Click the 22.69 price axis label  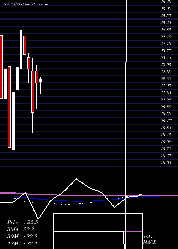pos(166,72)
